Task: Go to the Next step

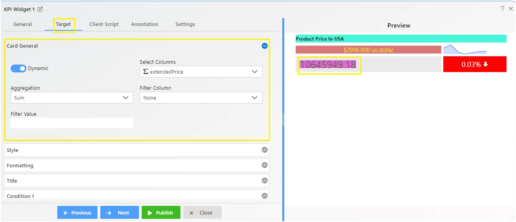Action: (120, 213)
